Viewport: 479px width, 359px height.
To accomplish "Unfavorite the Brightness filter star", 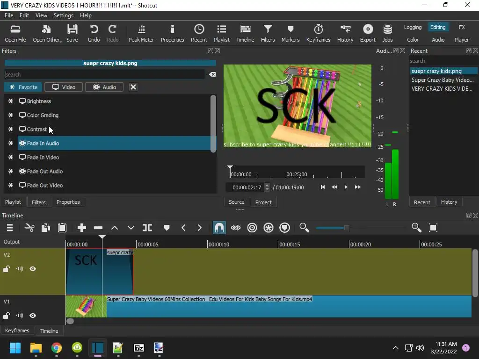I will (x=11, y=101).
